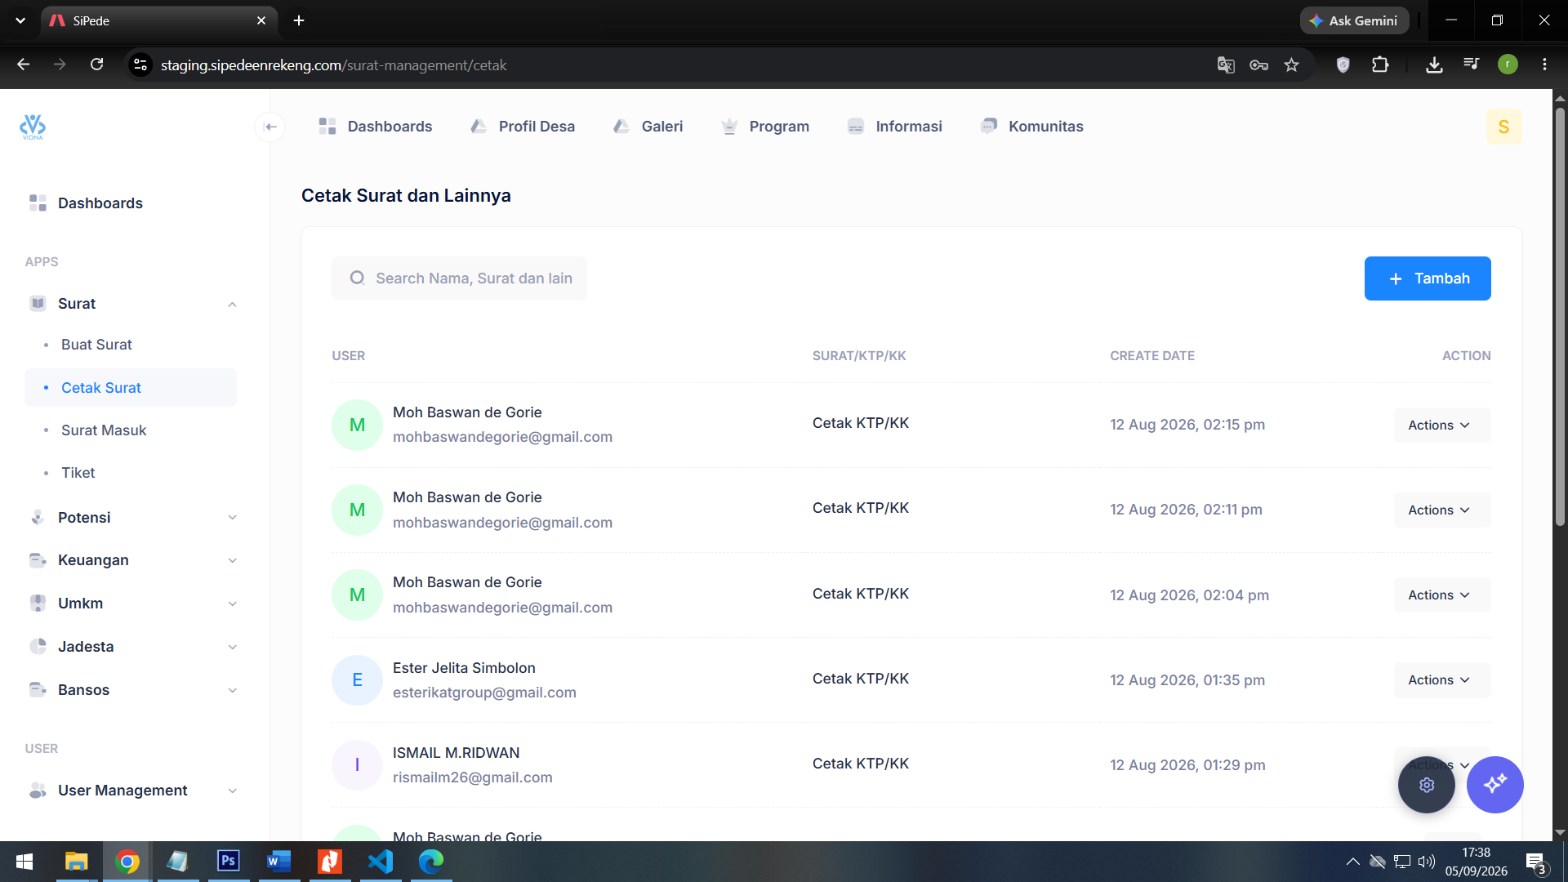The image size is (1568, 882).
Task: Open the Profil Desa top menu
Action: coord(523,127)
